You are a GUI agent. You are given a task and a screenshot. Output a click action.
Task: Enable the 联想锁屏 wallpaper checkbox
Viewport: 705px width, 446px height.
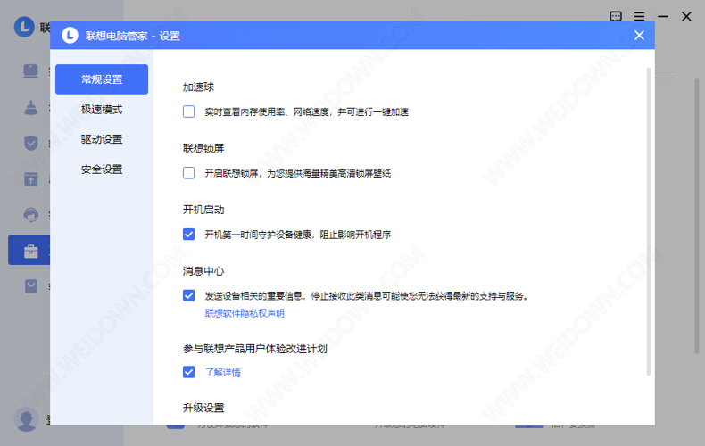pyautogui.click(x=188, y=173)
